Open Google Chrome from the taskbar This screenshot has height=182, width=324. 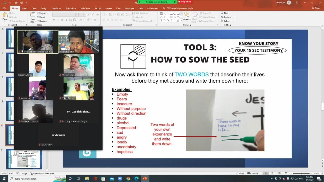[x=128, y=179]
